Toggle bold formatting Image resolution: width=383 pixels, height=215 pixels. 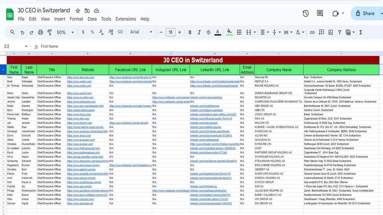[x=190, y=32]
